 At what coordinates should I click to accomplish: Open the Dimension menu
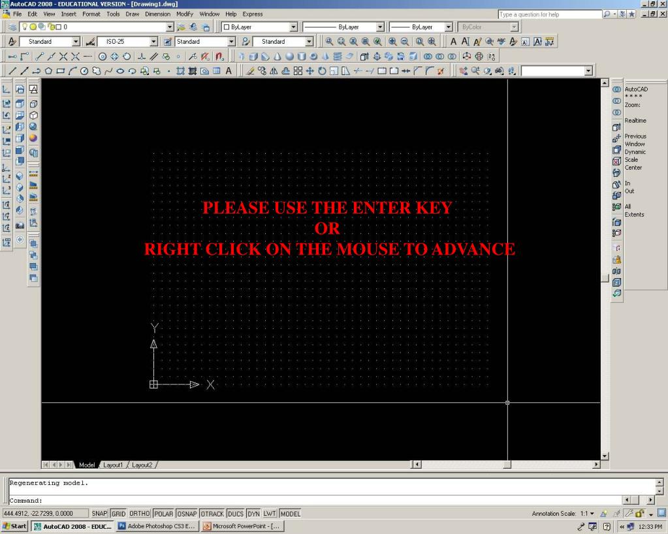(x=157, y=14)
